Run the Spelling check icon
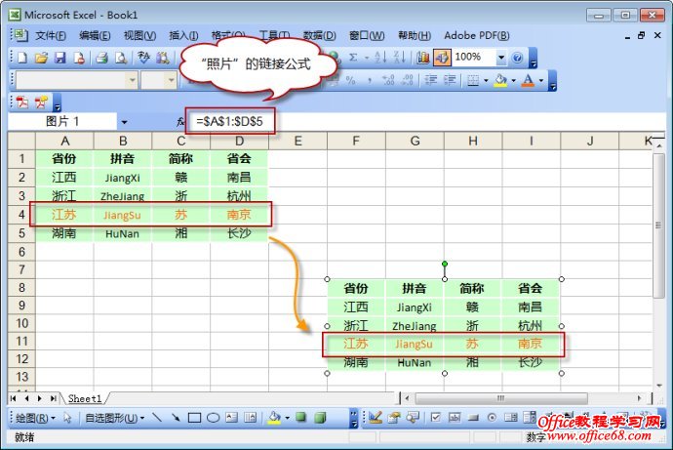This screenshot has width=673, height=450. click(x=143, y=58)
